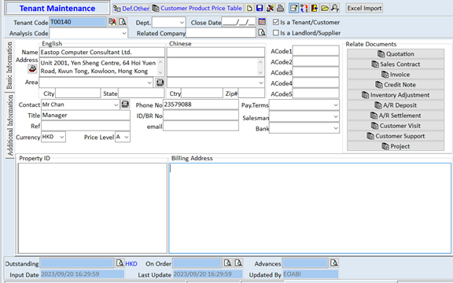Click the Excel Import button
The width and height of the screenshot is (453, 283).
tap(364, 8)
